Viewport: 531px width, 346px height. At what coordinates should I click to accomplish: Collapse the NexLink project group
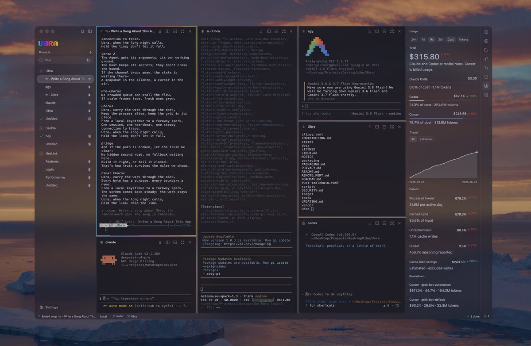[x=41, y=154]
